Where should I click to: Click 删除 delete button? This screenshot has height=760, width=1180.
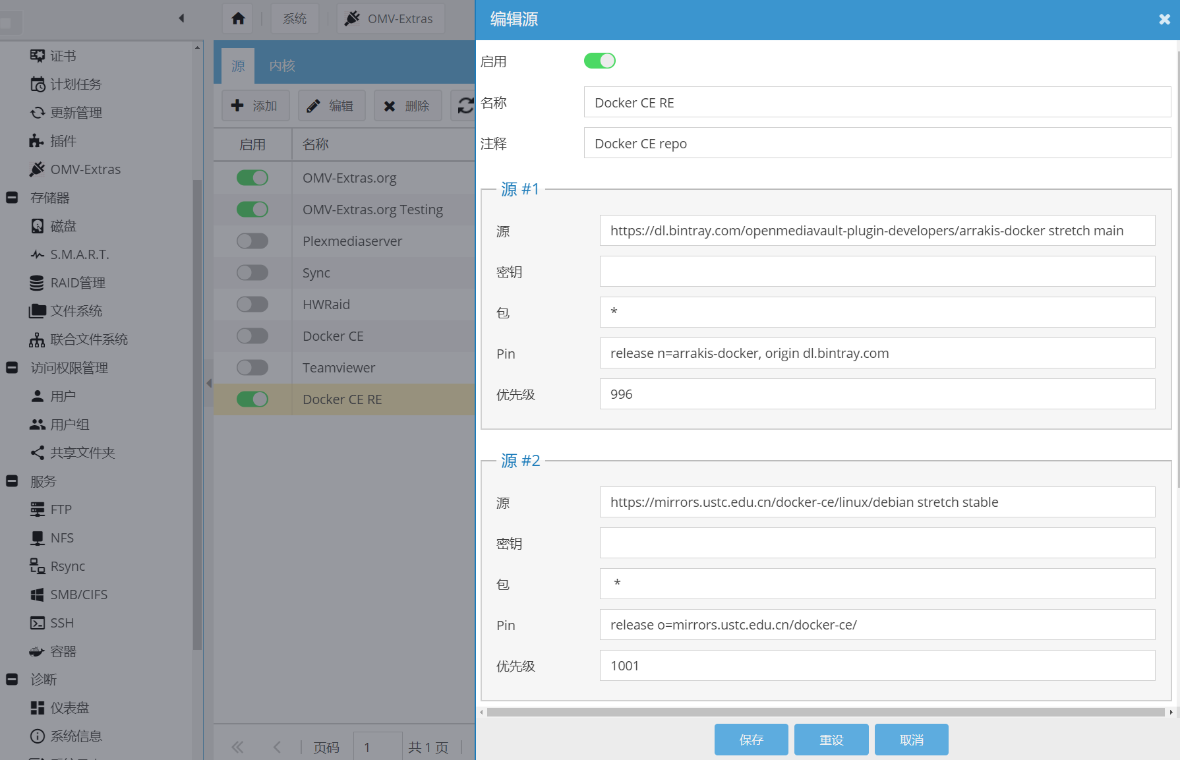tap(408, 105)
